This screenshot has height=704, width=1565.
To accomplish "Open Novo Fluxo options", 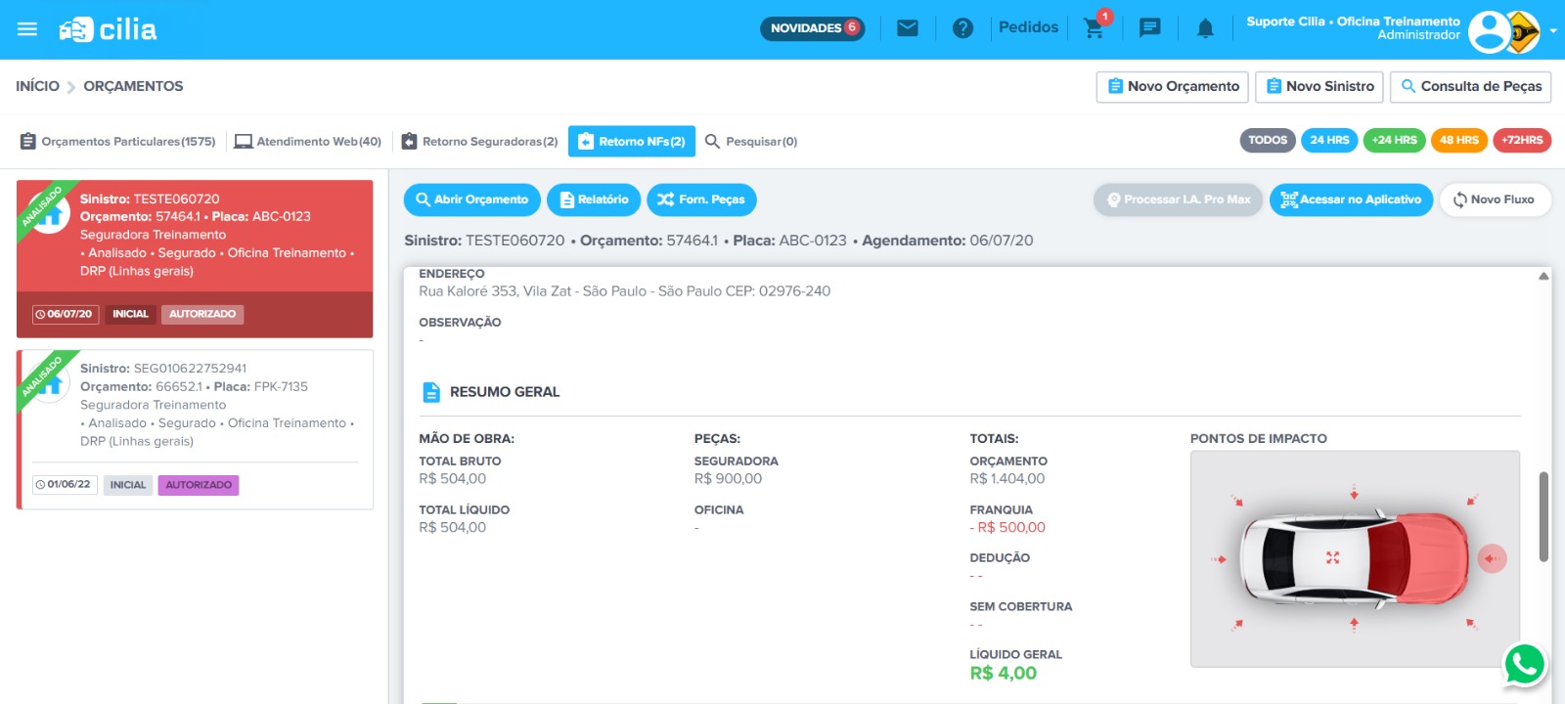I will tap(1494, 199).
